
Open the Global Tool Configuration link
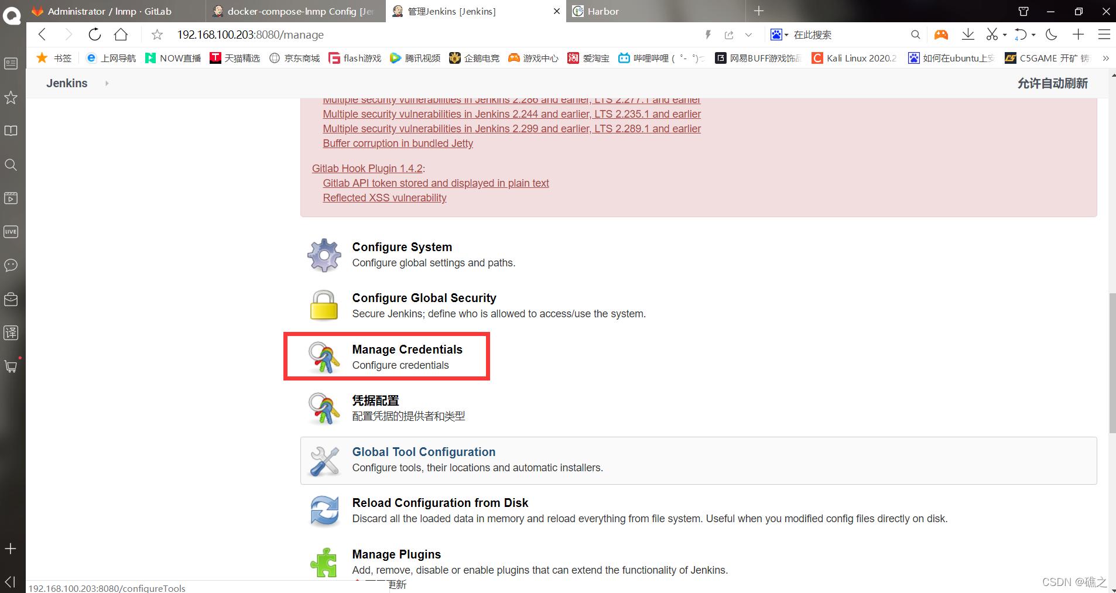click(423, 452)
